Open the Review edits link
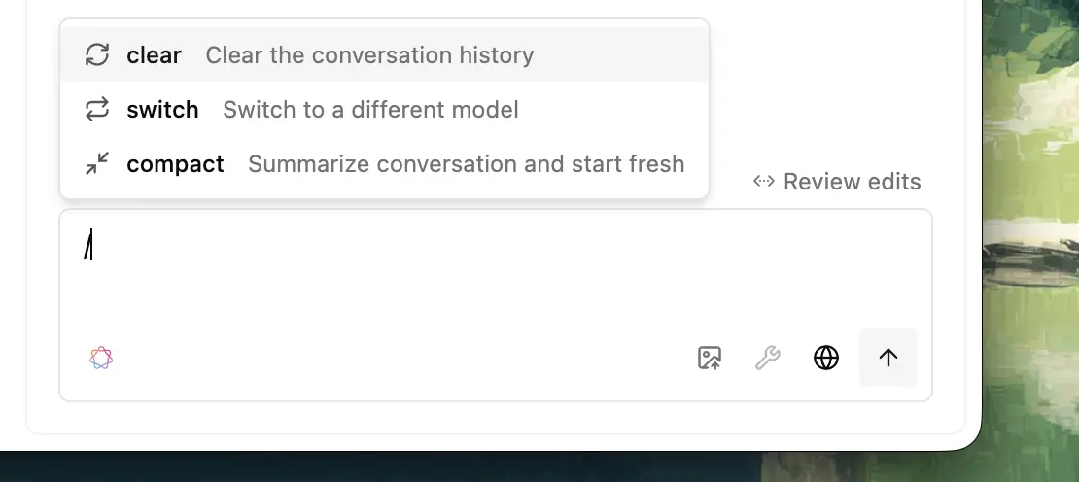The width and height of the screenshot is (1079, 482). [x=838, y=182]
